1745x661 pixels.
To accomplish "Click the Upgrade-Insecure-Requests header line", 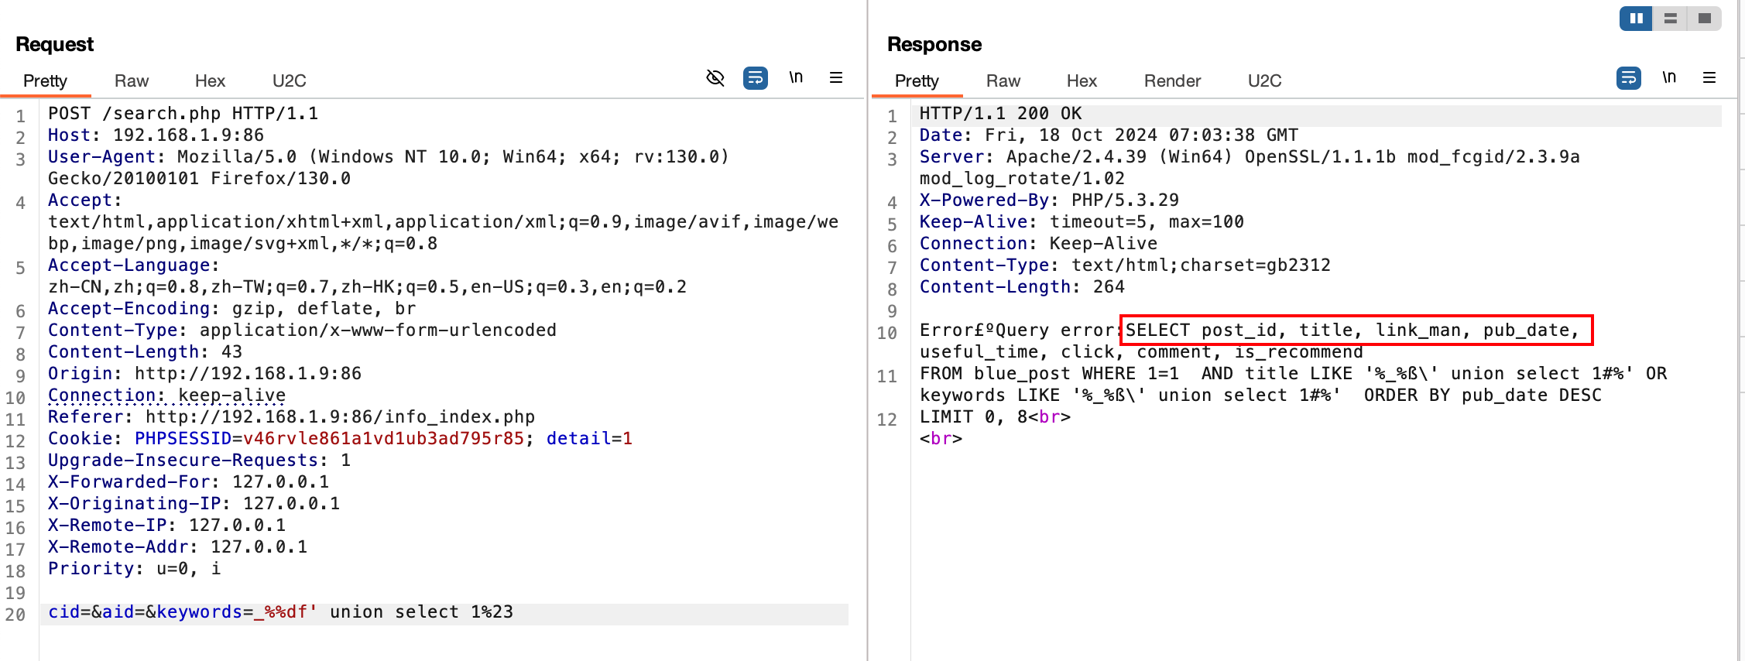I will 200,461.
